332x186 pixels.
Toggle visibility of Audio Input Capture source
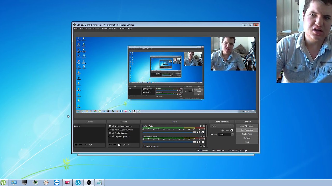click(110, 126)
